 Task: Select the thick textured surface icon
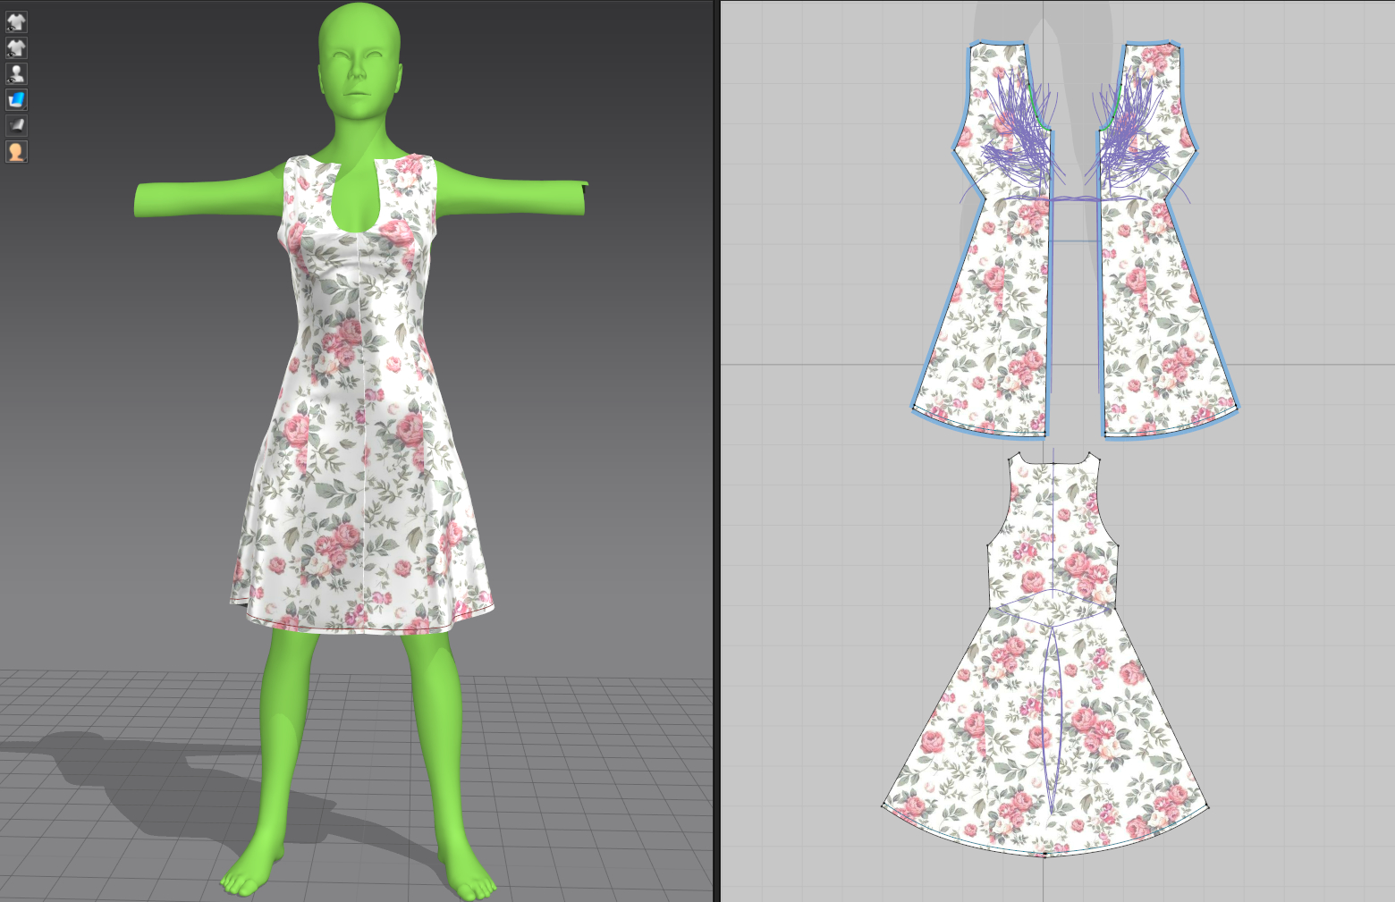tap(16, 125)
